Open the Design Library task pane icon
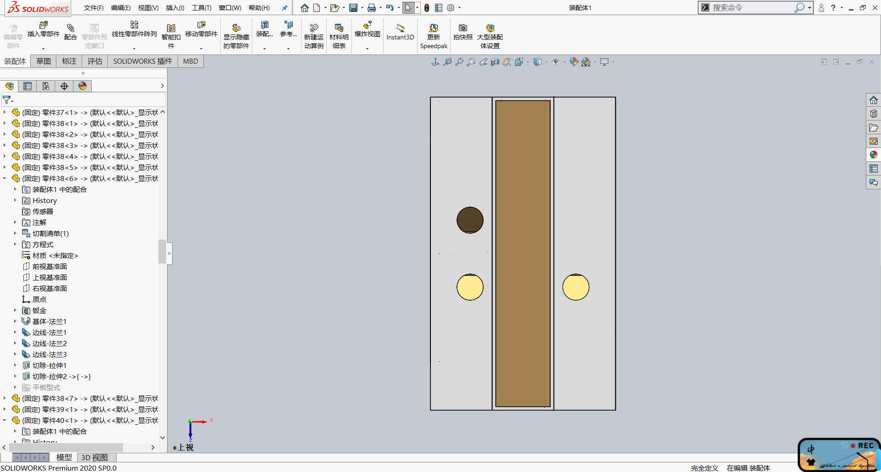This screenshot has width=881, height=472. coord(873,114)
